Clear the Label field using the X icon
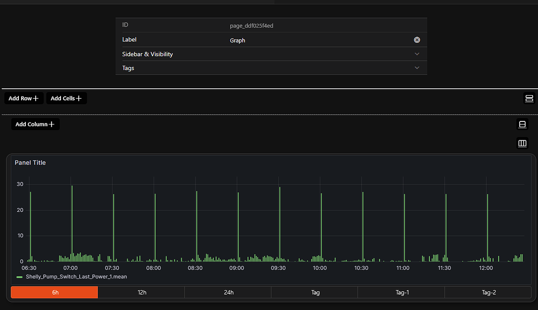Viewport: 538px width, 310px height. 417,39
